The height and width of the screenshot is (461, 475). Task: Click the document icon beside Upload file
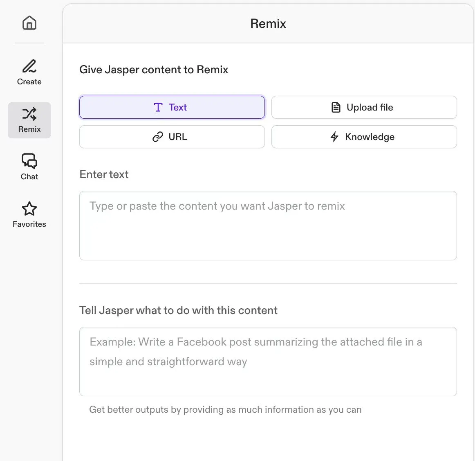(336, 107)
